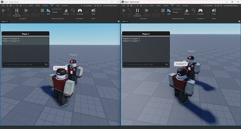This screenshot has height=129, width=241.
Task: Switch to AVATAR tab in Player 1 window
Action: point(45,6)
